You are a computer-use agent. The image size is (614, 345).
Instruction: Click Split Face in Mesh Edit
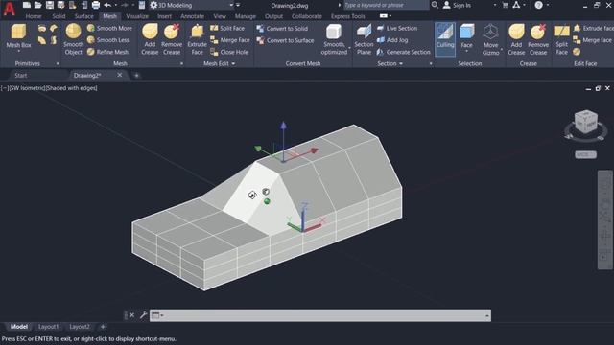pos(227,28)
